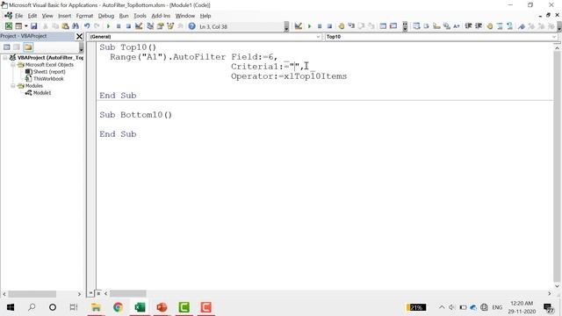Click Reset stop icon in Debug toolbar

click(329, 26)
